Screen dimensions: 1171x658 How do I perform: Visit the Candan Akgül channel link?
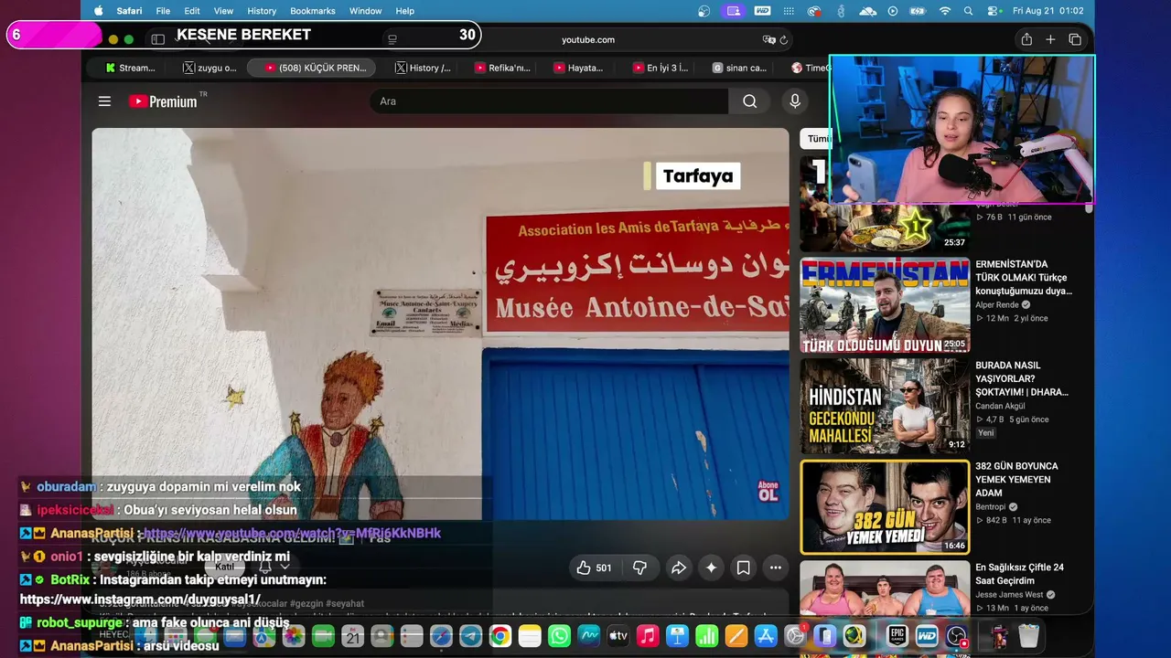click(x=1000, y=405)
